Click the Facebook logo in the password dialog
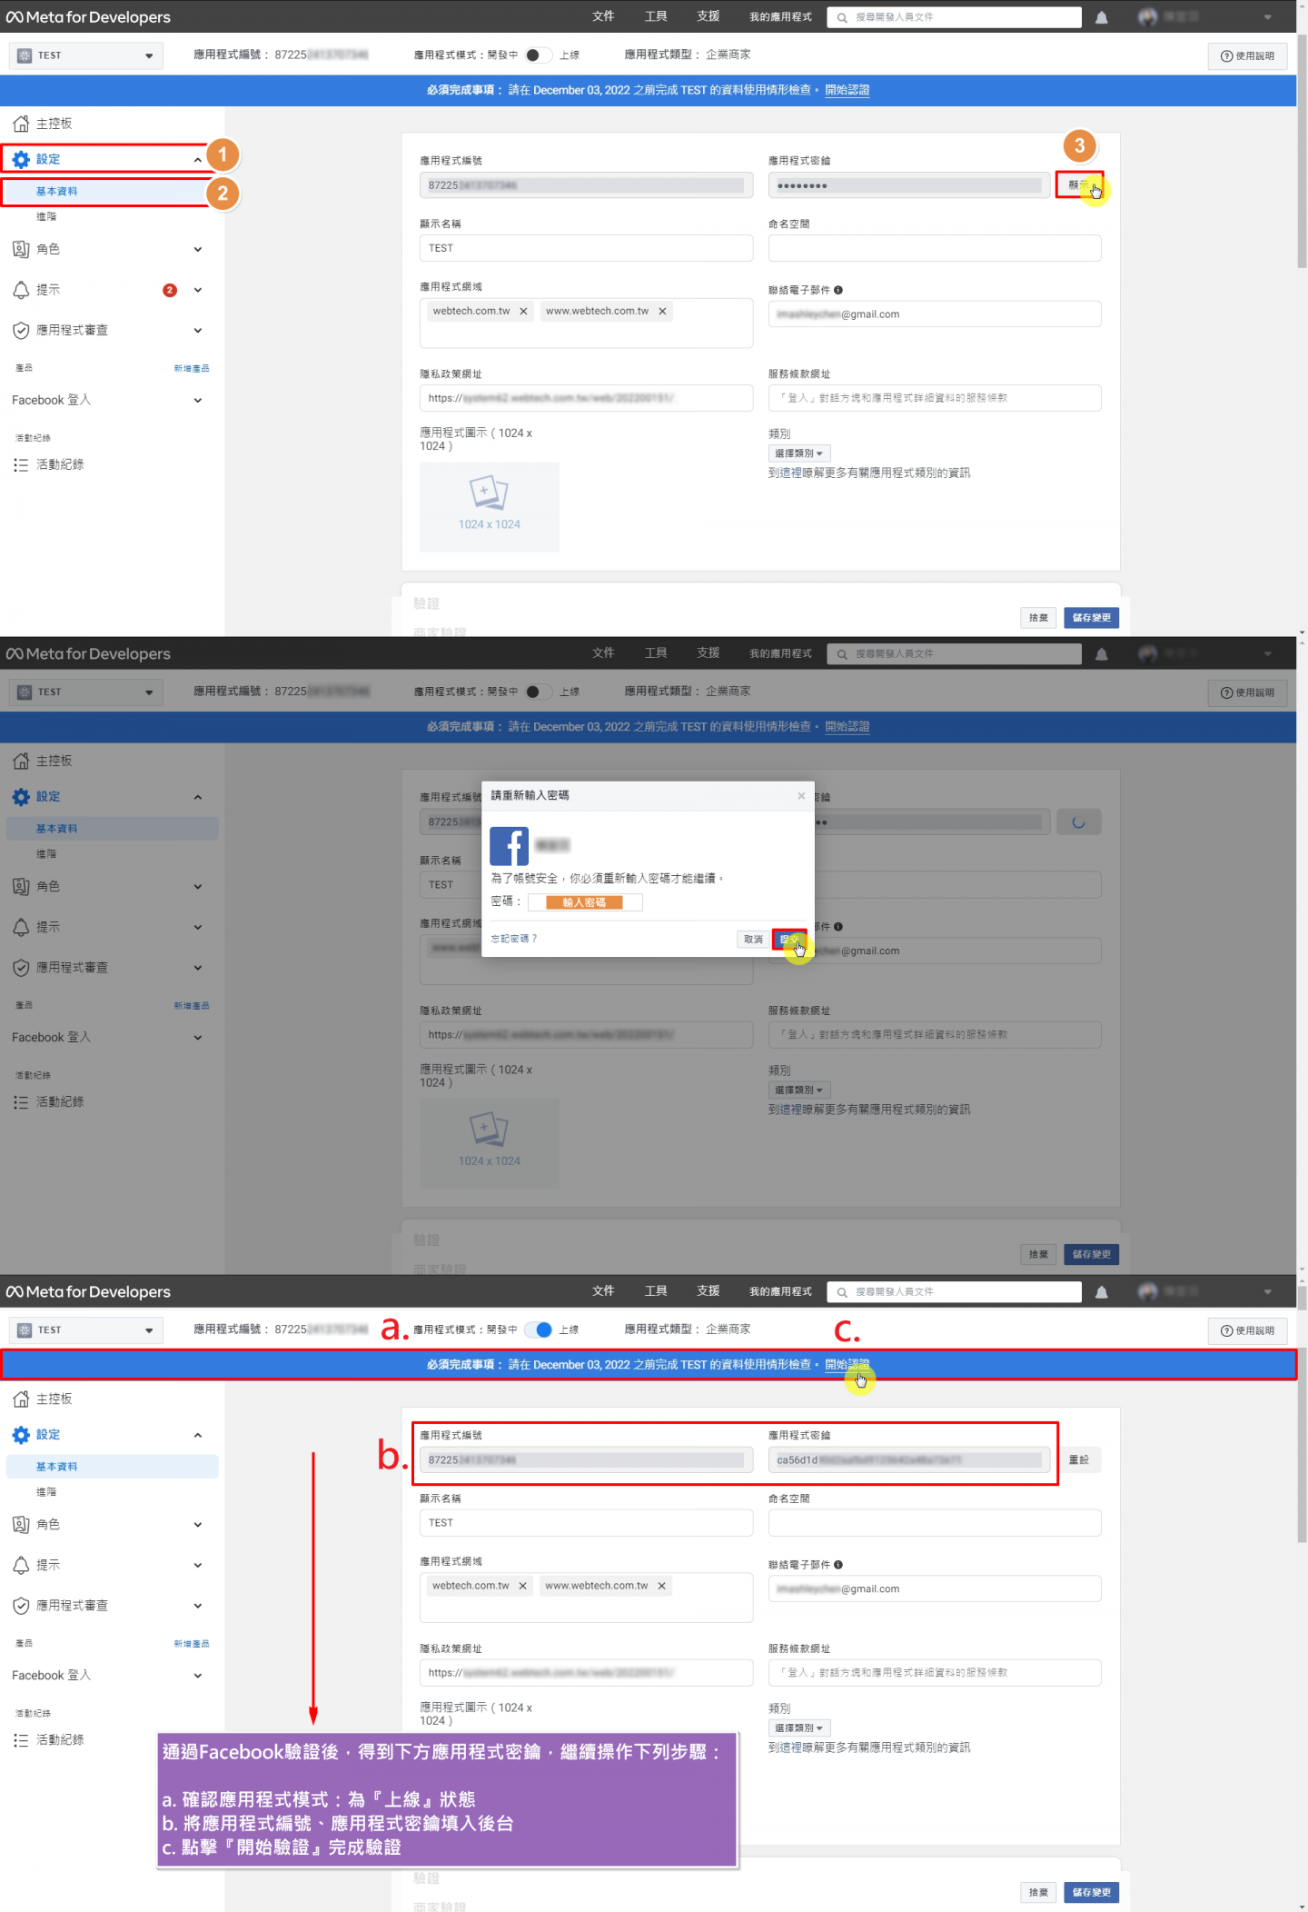 509,846
